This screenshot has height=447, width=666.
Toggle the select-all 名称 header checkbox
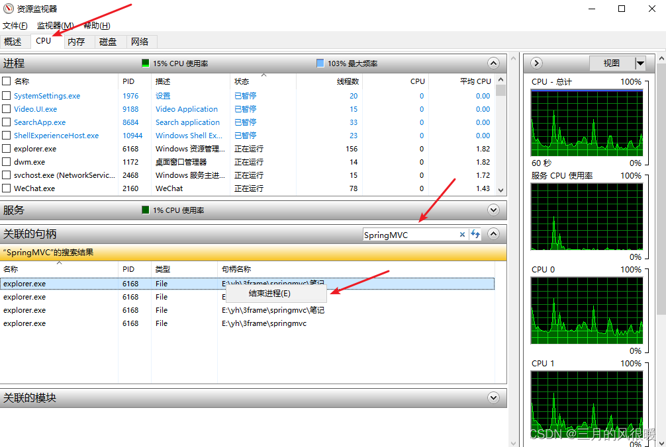click(x=7, y=81)
